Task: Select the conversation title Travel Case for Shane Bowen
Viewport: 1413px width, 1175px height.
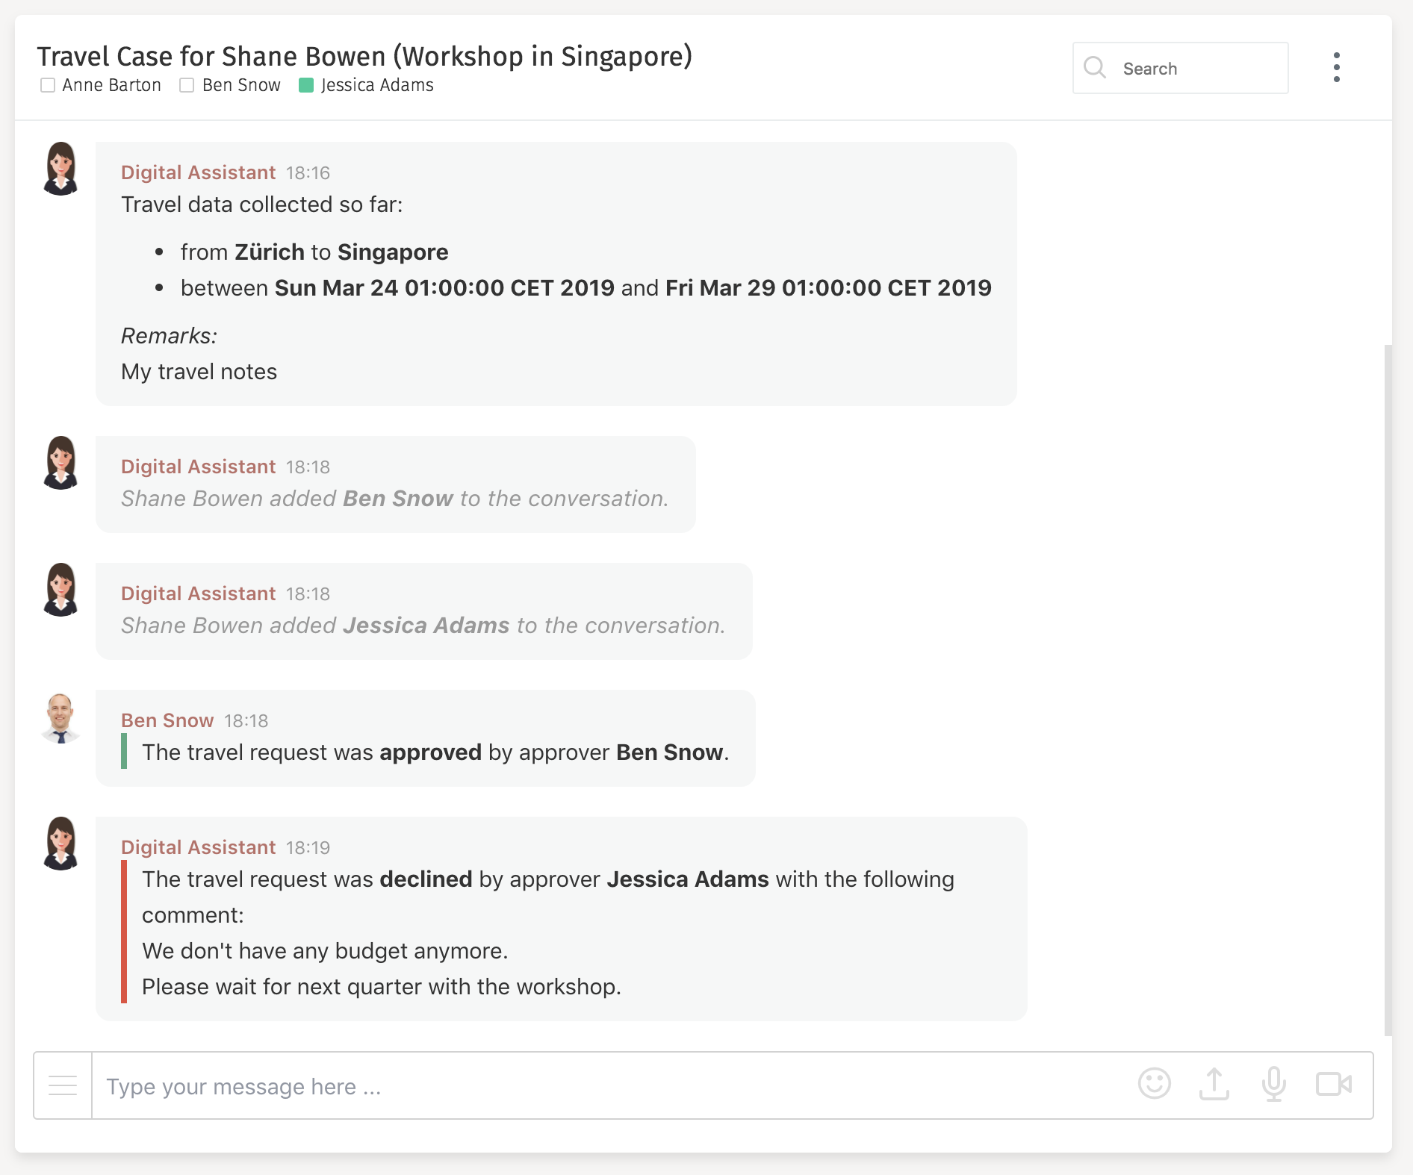Action: click(x=364, y=55)
